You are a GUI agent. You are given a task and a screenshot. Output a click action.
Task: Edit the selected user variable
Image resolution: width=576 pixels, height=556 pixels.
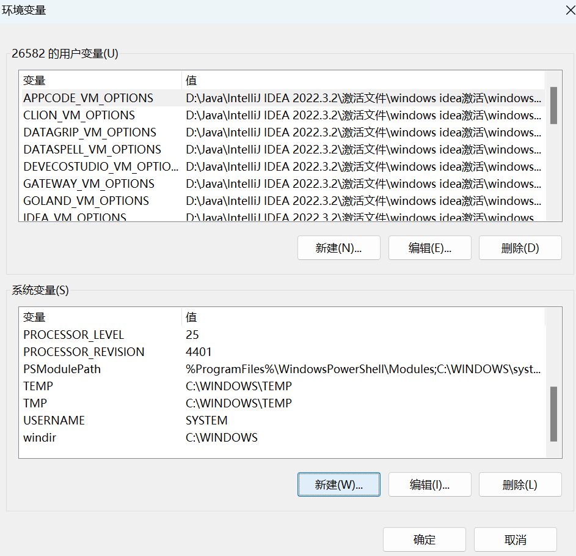pos(429,248)
